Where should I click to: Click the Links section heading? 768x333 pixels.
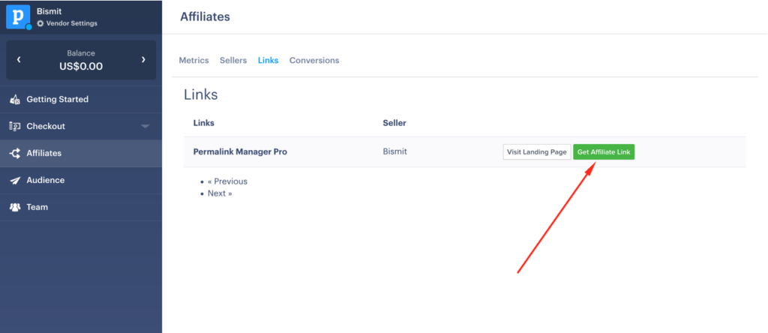pos(201,94)
